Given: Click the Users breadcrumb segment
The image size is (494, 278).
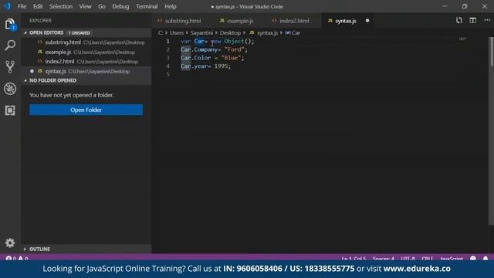Looking at the screenshot, I should 177,32.
